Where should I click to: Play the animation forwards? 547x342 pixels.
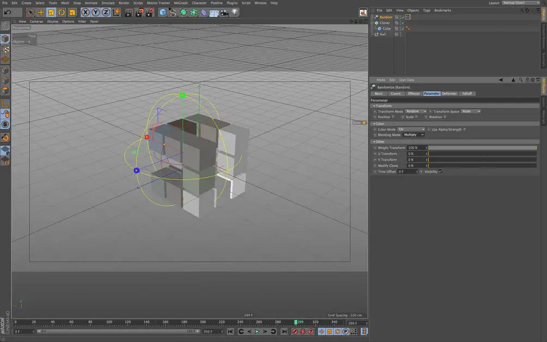257,332
